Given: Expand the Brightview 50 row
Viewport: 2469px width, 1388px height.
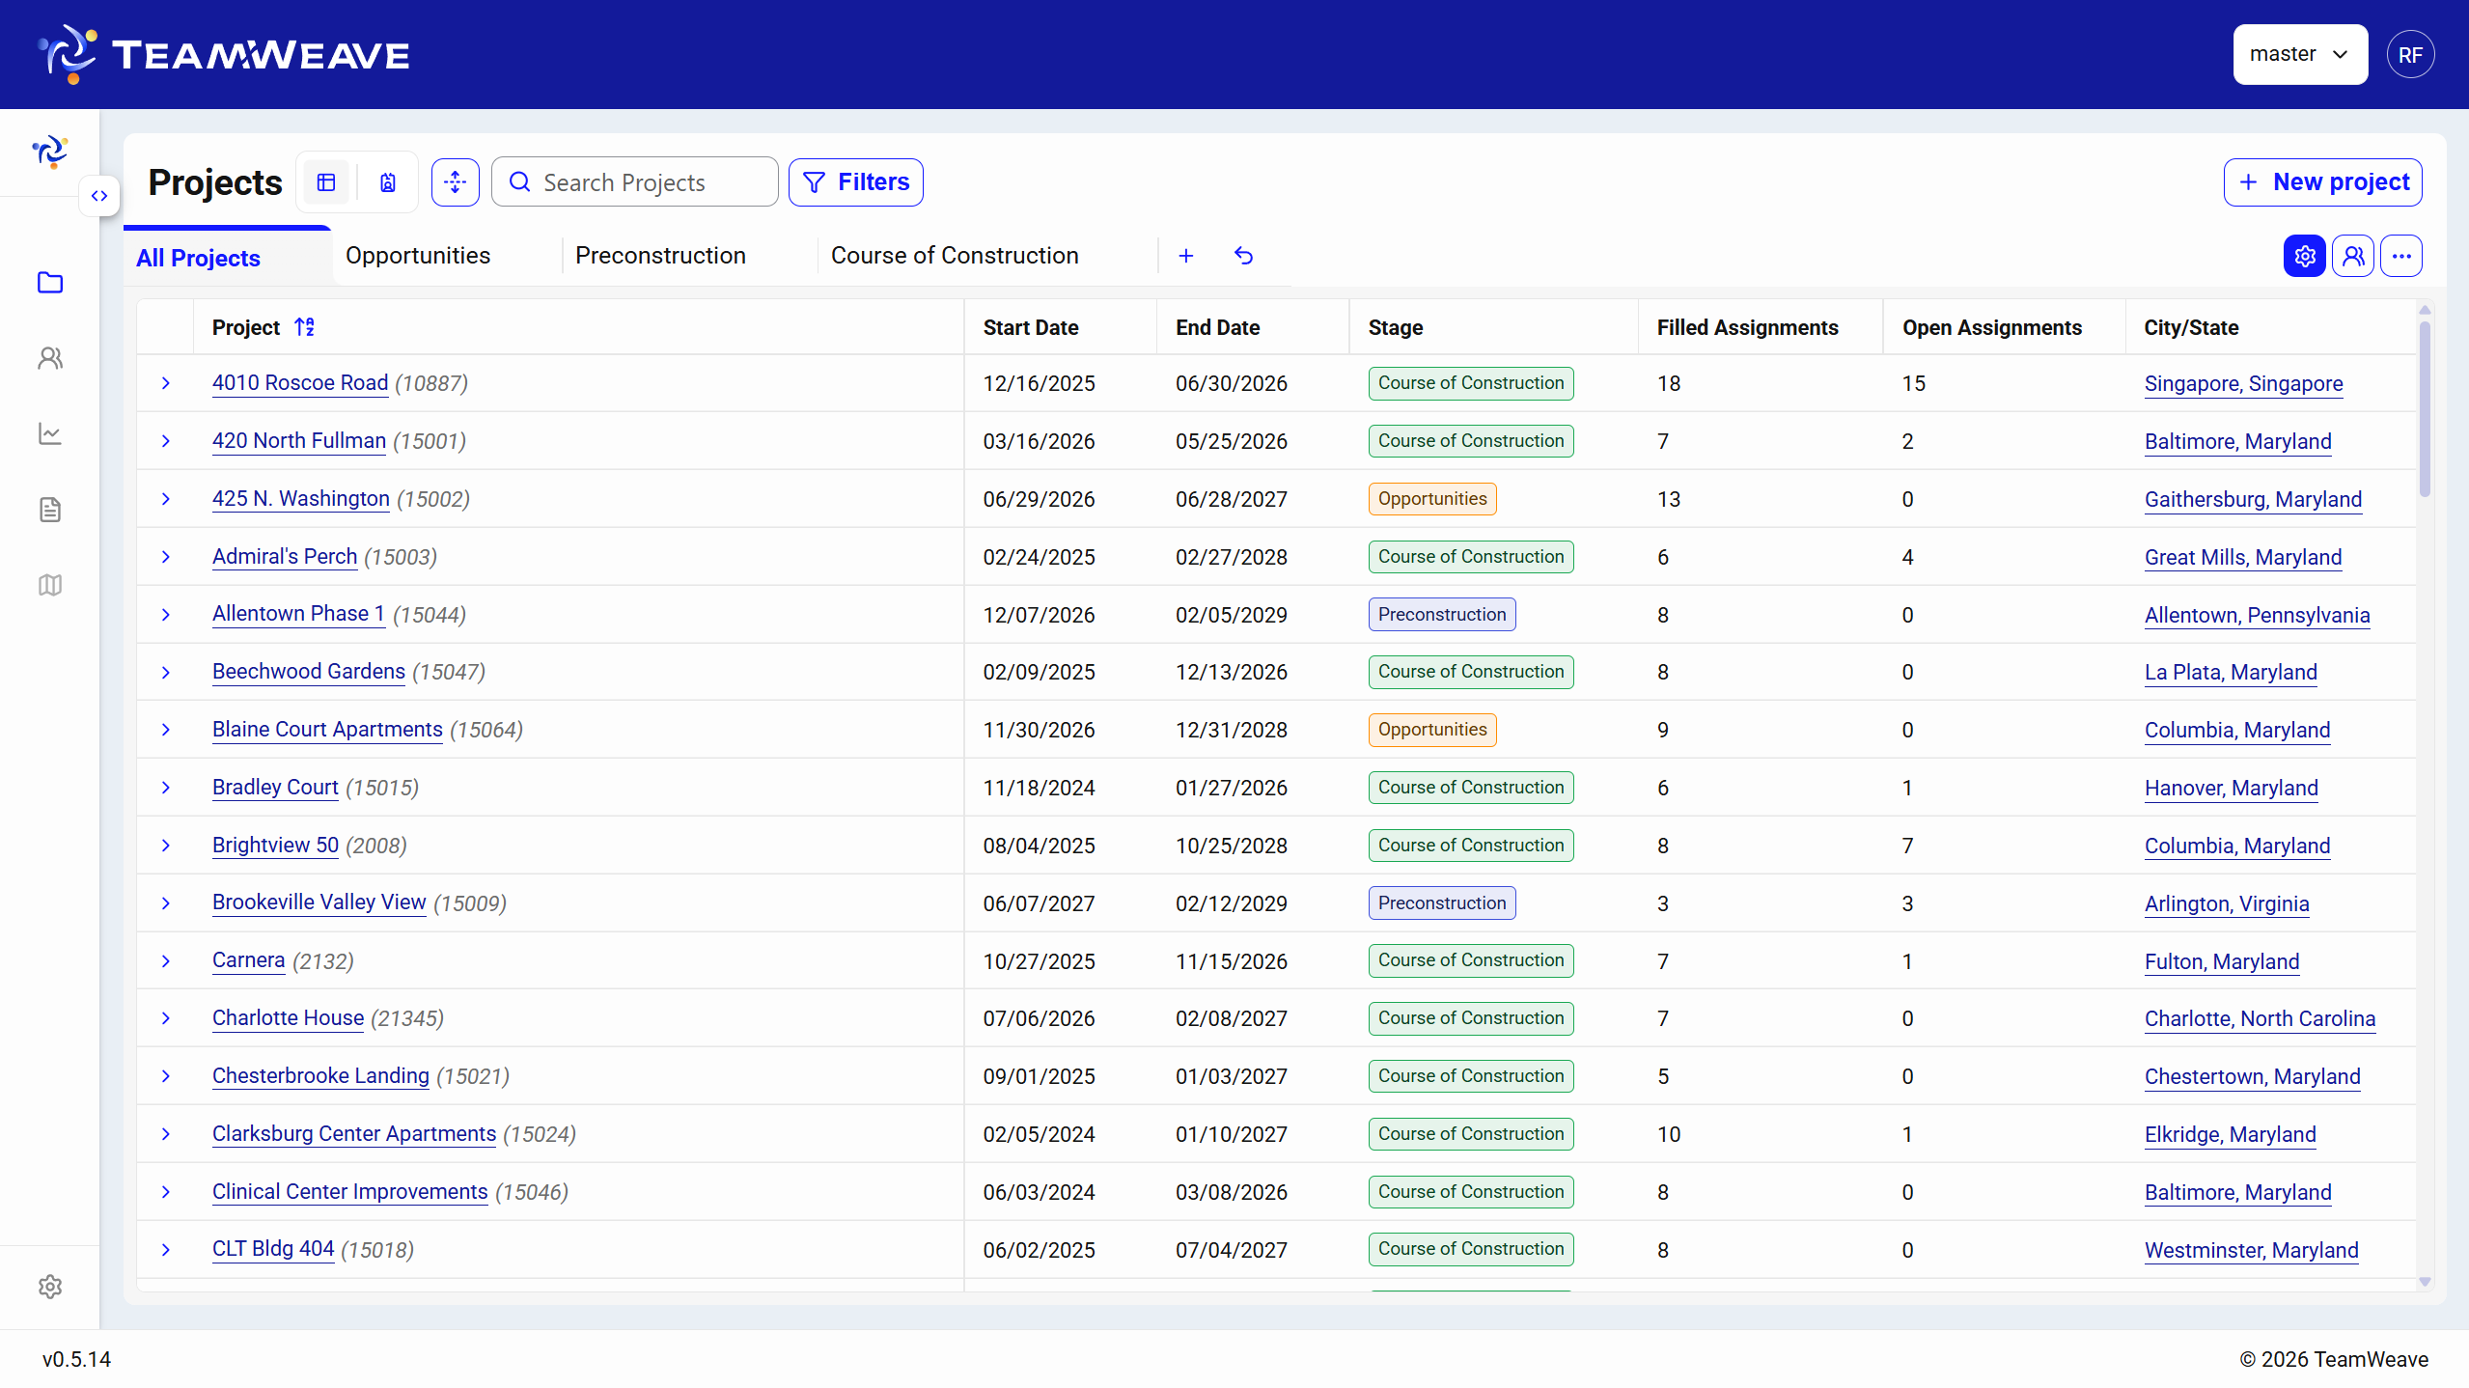Looking at the screenshot, I should 166,846.
